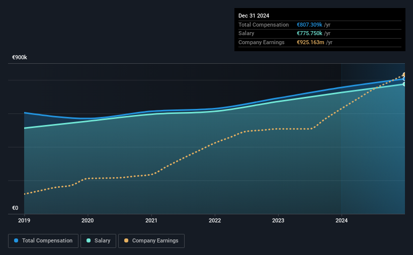
Task: Click the orange earnings end-point marker
Action: (404, 75)
